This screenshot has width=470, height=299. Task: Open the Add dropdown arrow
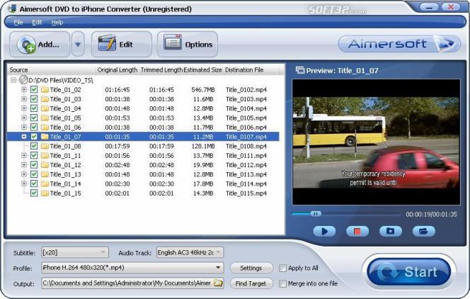click(78, 45)
